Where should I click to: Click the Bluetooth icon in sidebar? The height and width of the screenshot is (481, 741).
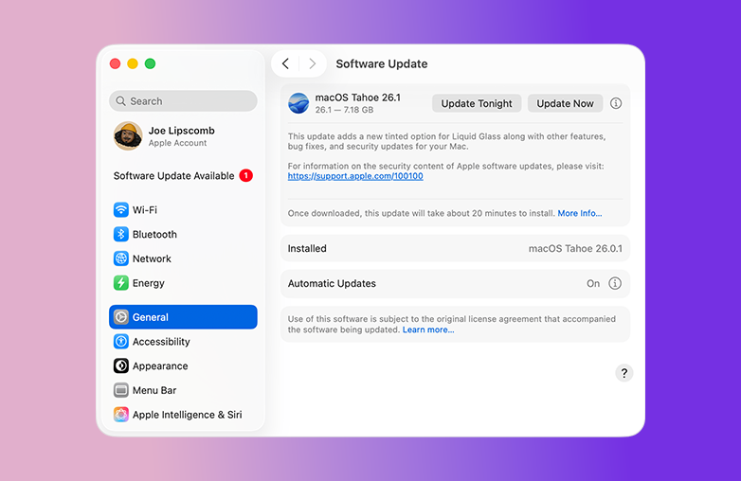click(121, 234)
